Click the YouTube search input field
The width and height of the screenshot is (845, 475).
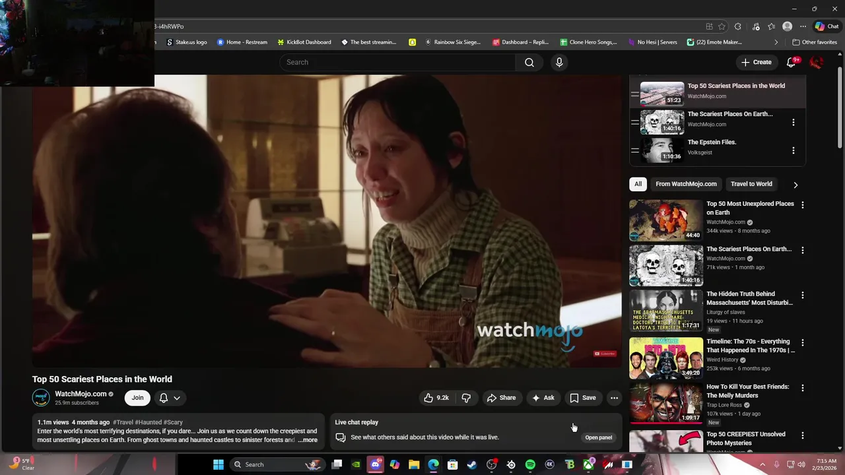(x=397, y=62)
